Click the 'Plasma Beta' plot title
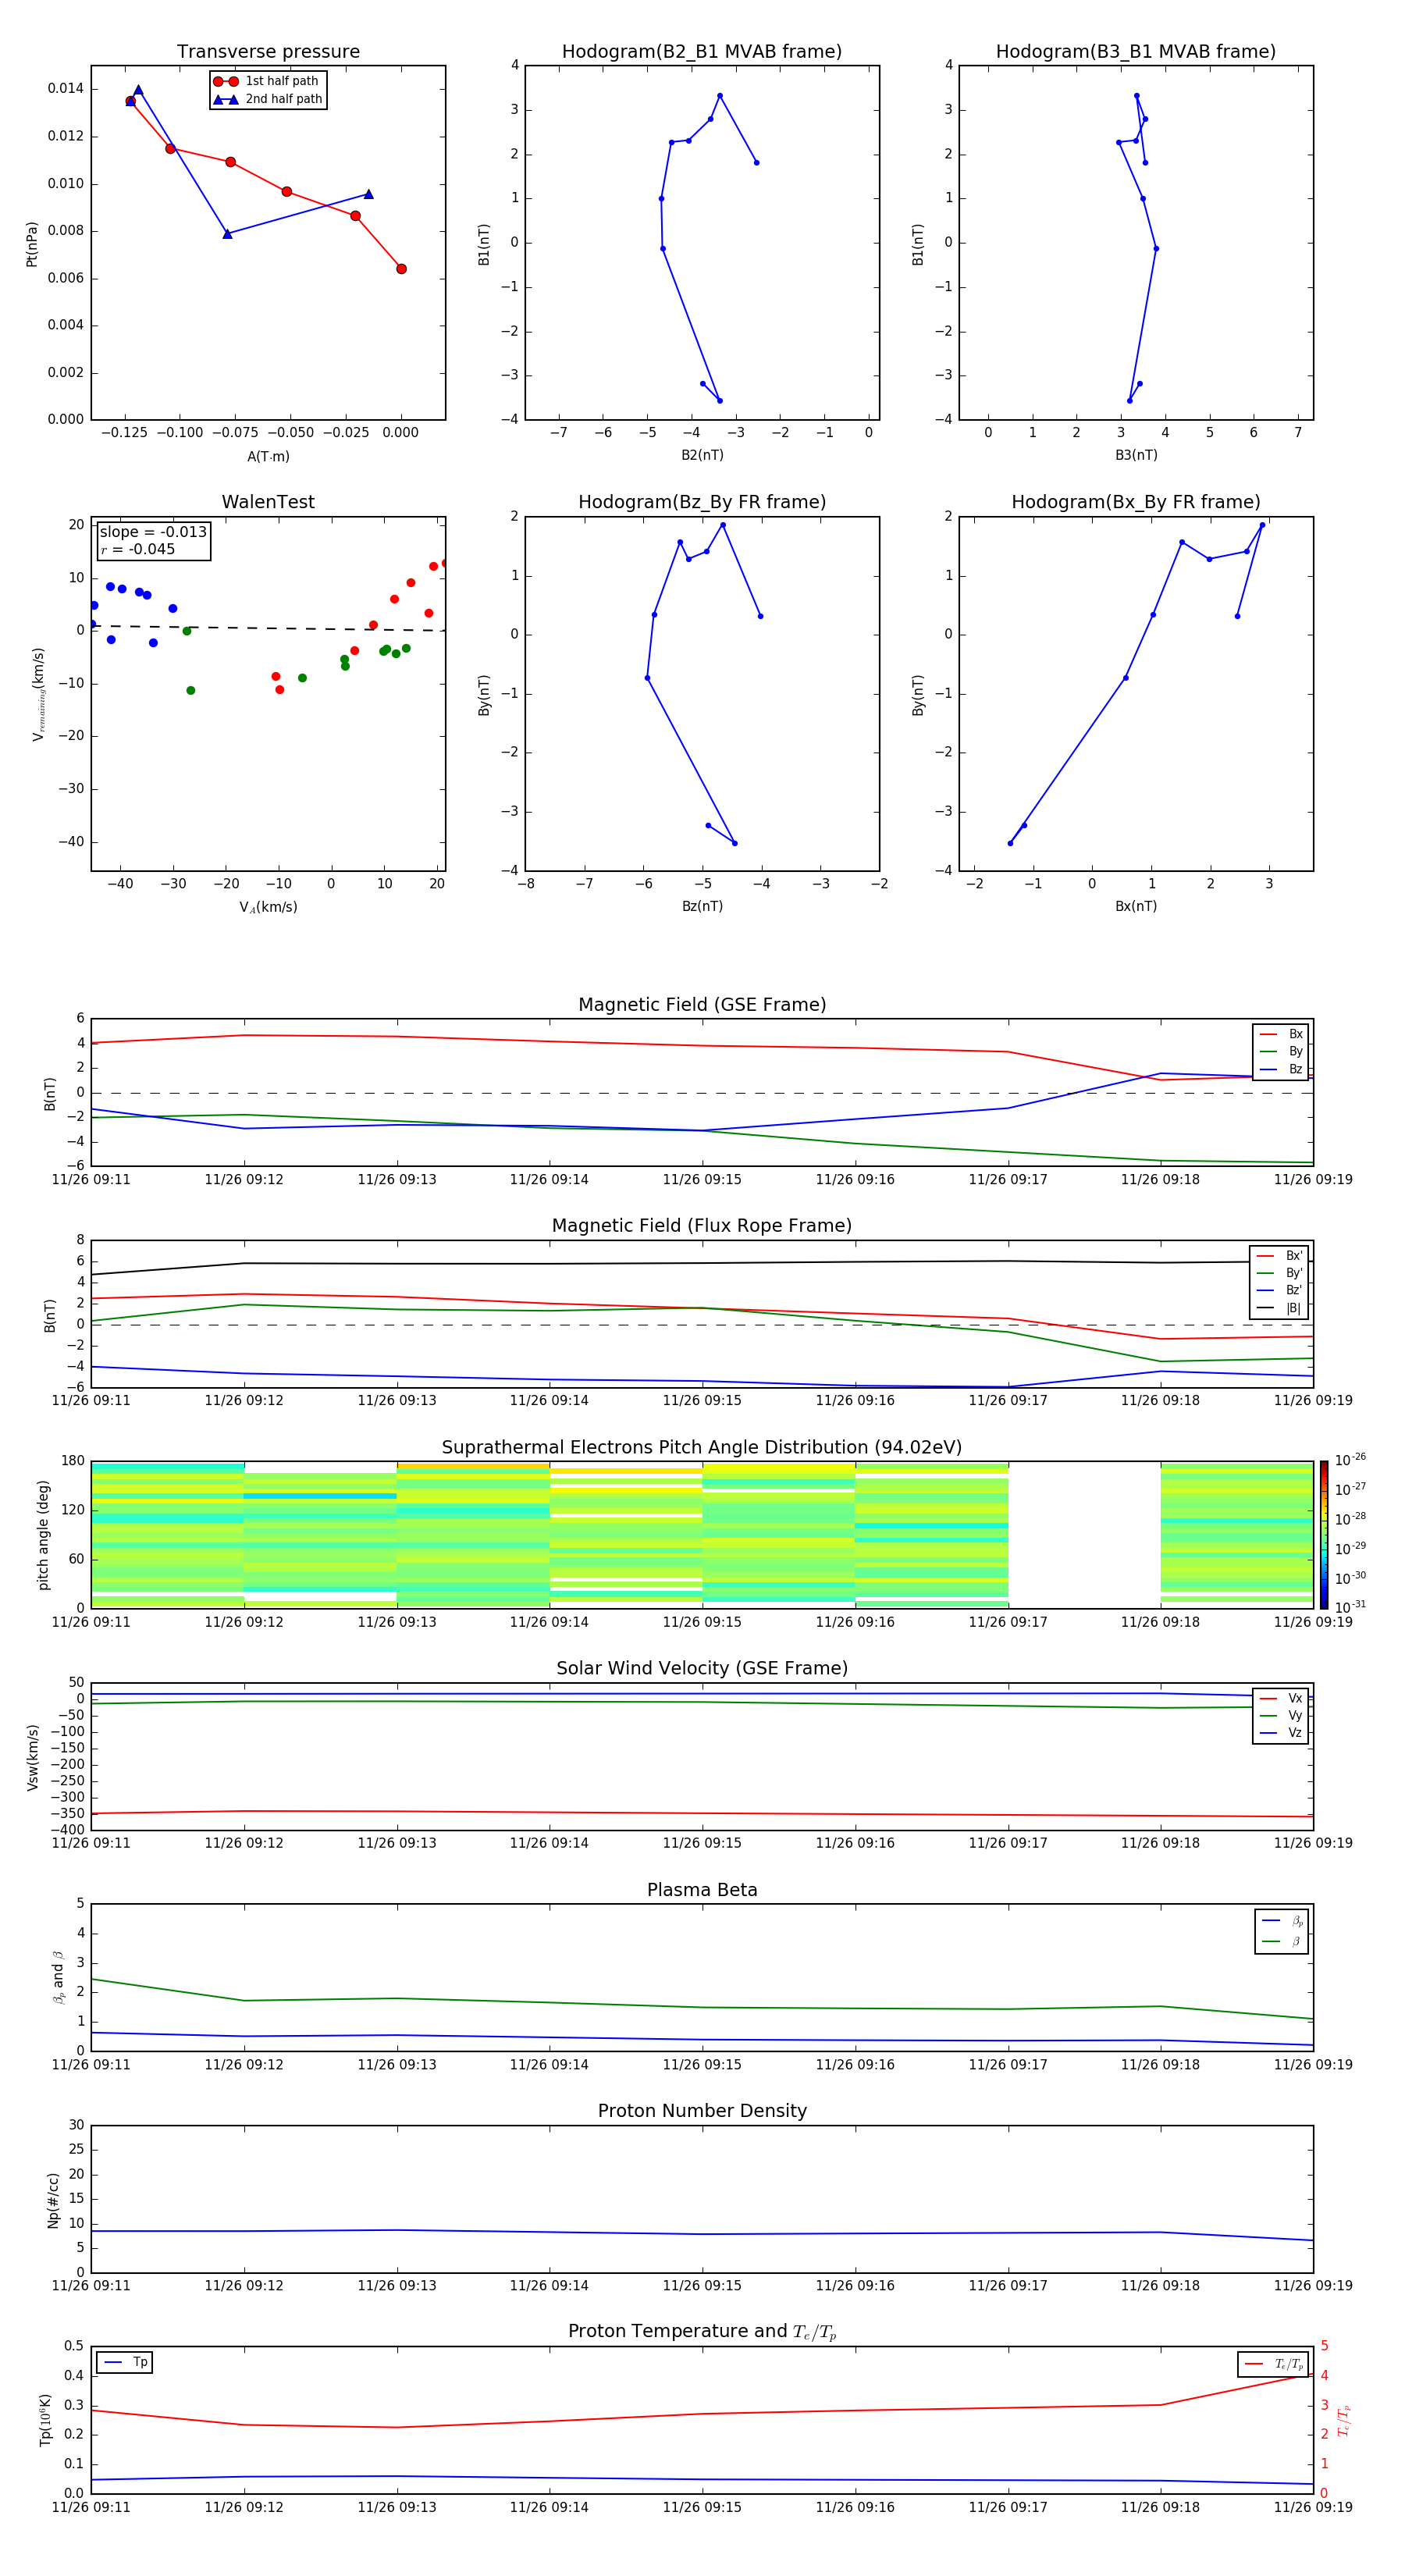 (x=702, y=1891)
